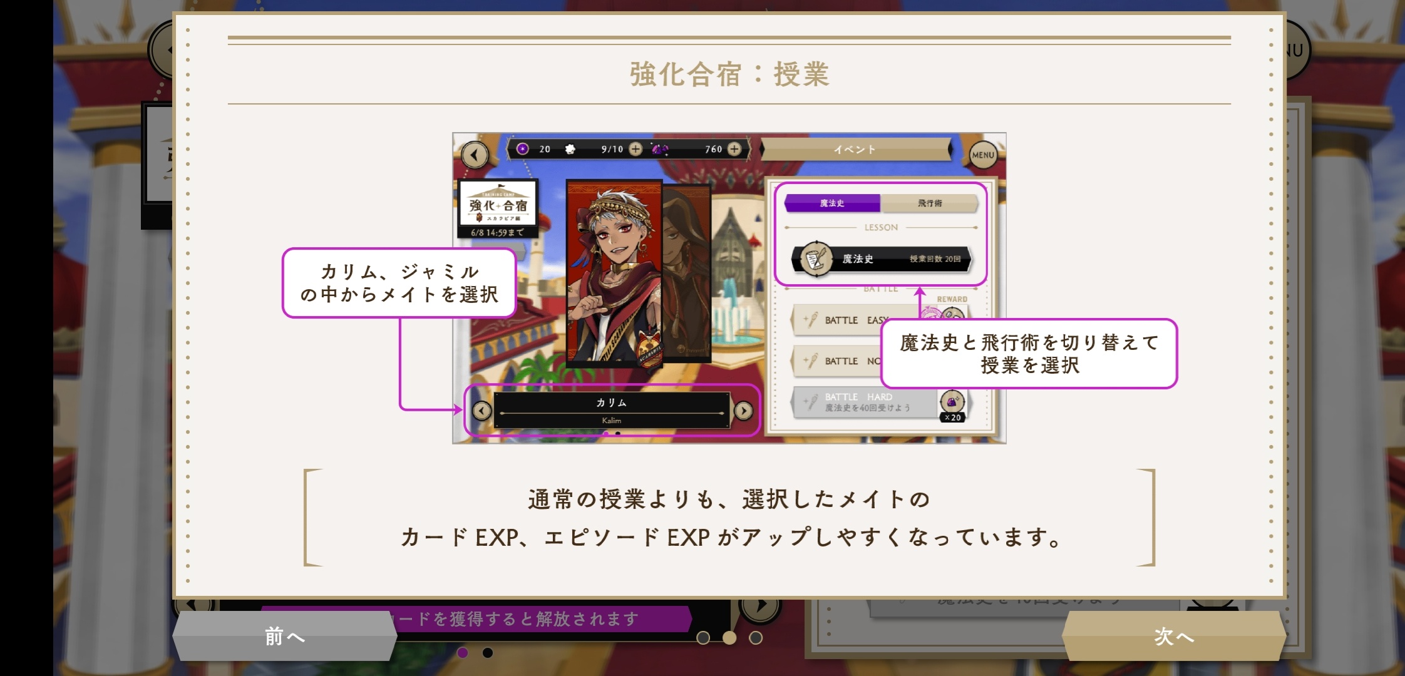Click the purple dot below banner
The image size is (1405, 676).
(x=463, y=653)
